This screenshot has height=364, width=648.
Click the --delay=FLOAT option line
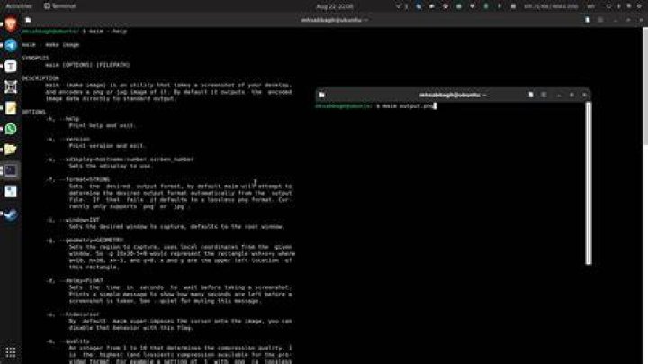tap(75, 280)
